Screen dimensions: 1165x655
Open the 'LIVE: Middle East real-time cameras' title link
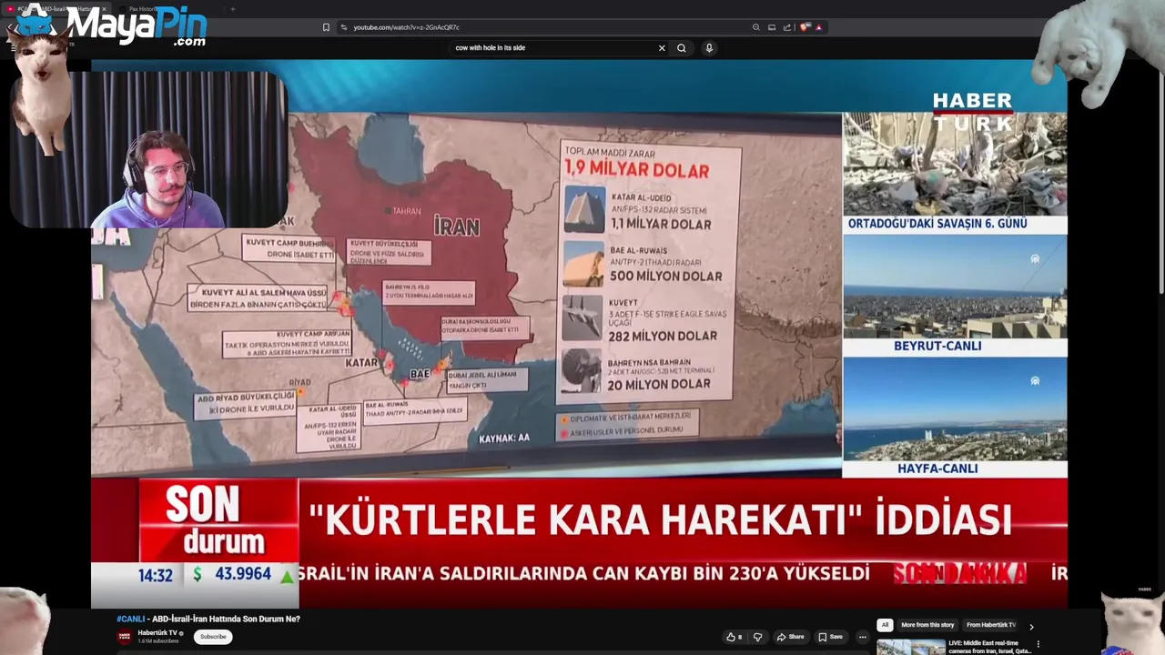[989, 647]
